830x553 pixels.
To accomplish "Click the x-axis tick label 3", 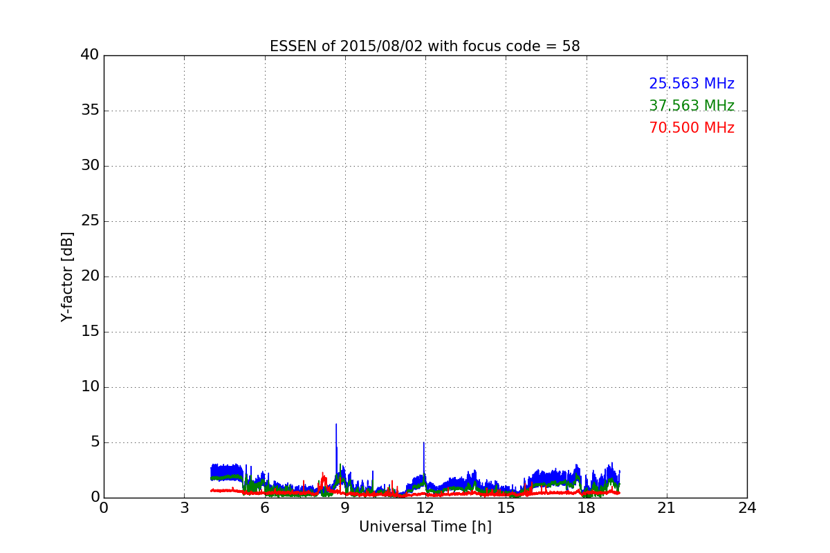I will point(184,508).
